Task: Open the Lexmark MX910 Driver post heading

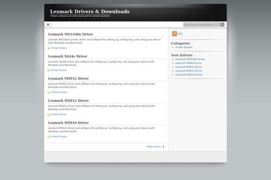Action: coord(69,123)
